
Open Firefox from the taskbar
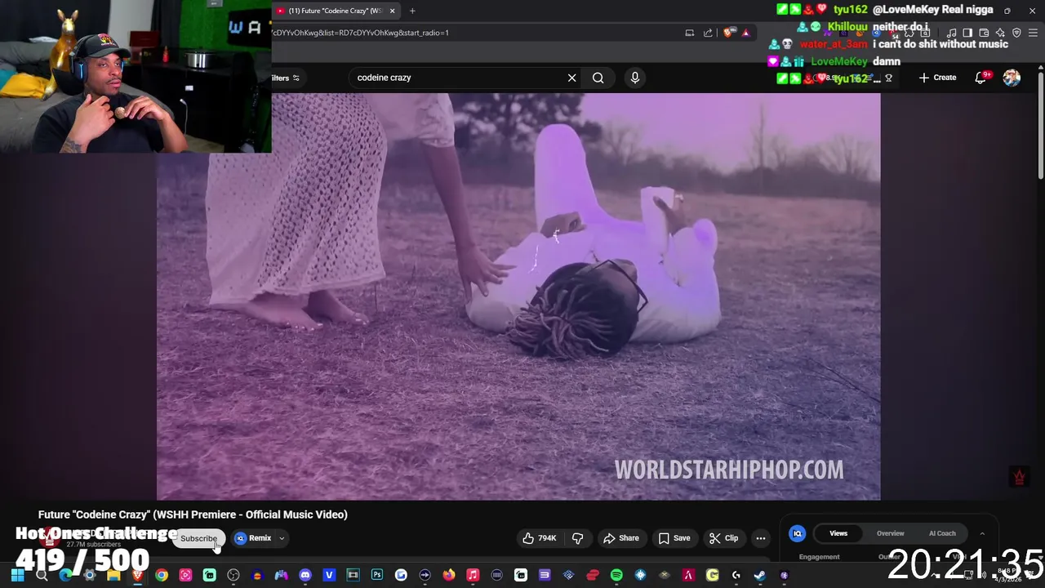click(x=449, y=576)
